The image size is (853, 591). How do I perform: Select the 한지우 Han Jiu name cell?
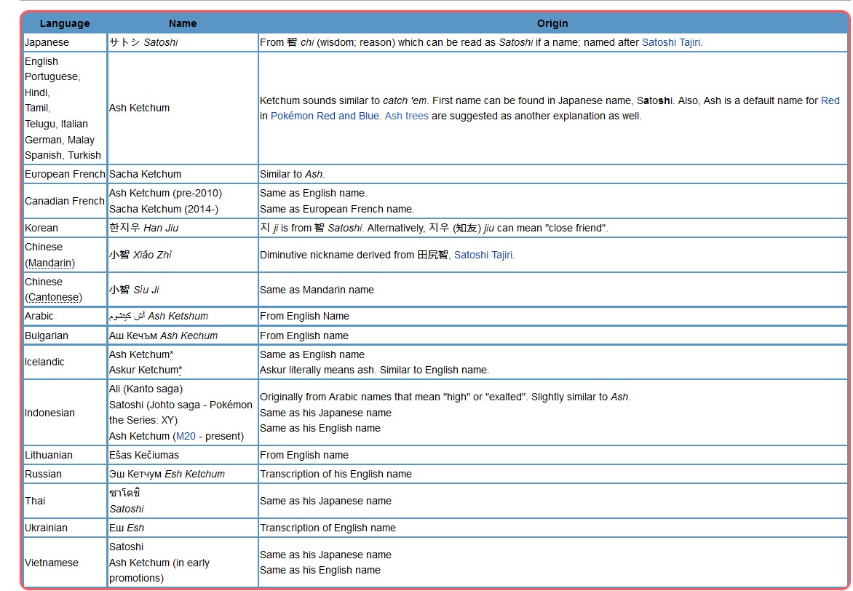(183, 228)
